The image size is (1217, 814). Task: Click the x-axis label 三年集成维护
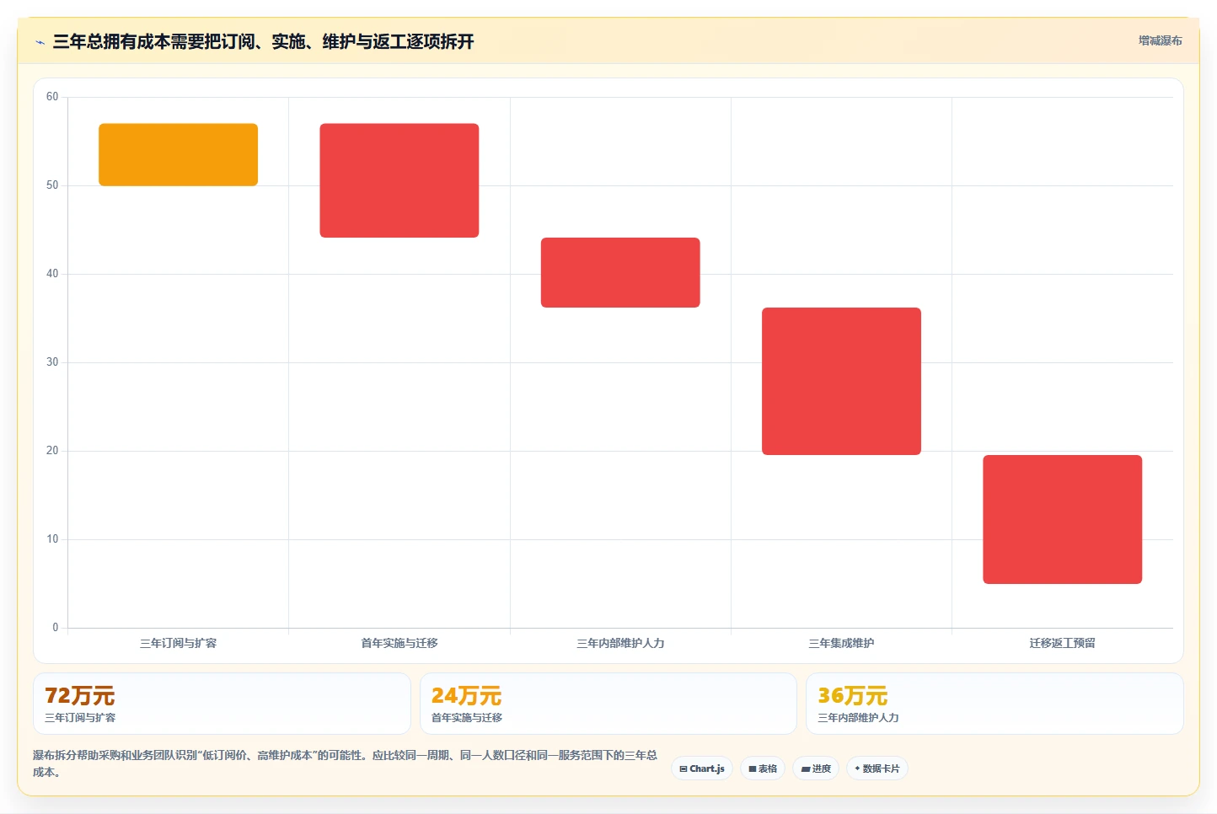coord(841,643)
